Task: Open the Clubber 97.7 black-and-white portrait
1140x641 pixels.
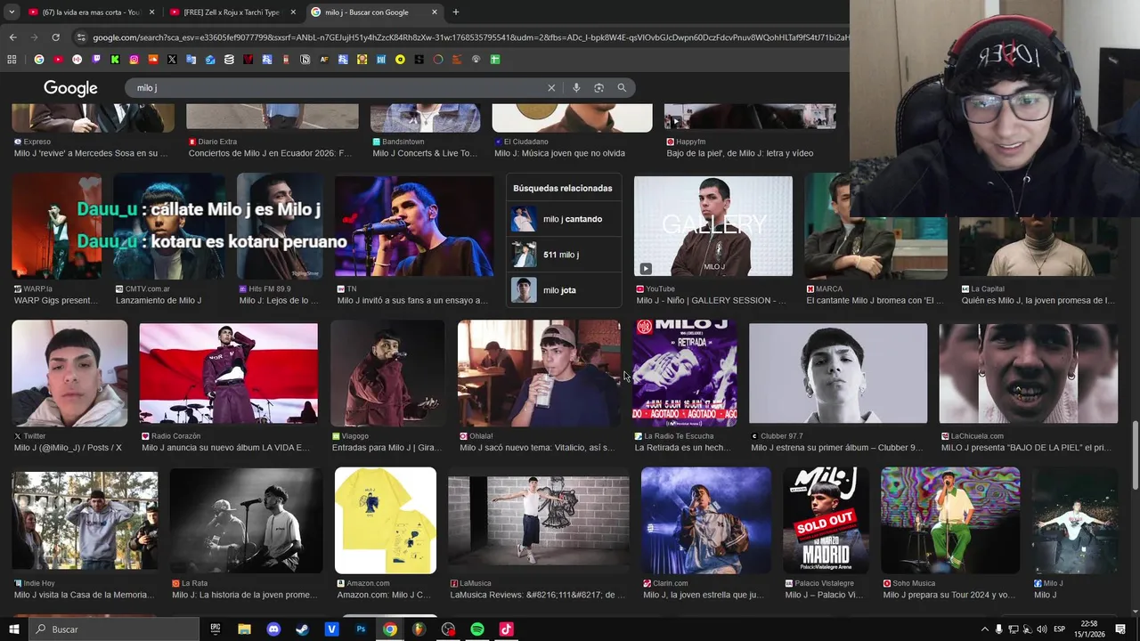Action: [x=838, y=373]
